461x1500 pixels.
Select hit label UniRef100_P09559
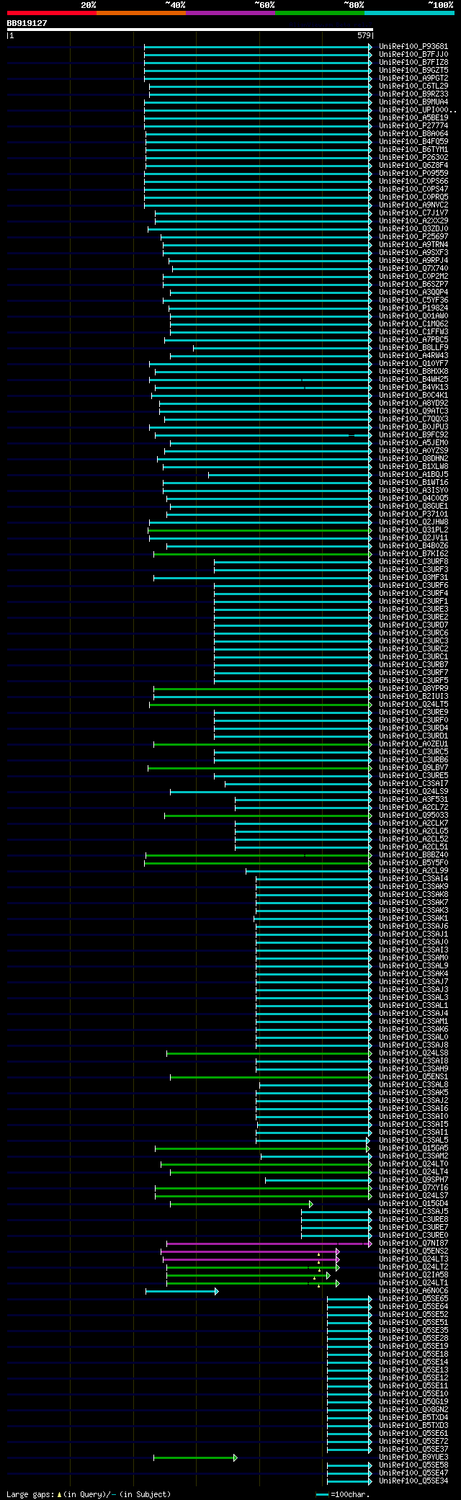coord(413,174)
